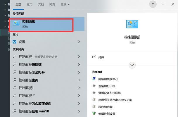Click the 网络和共享中心 icon
Screen dimensions: 178x117
pyautogui.click(x=94, y=79)
